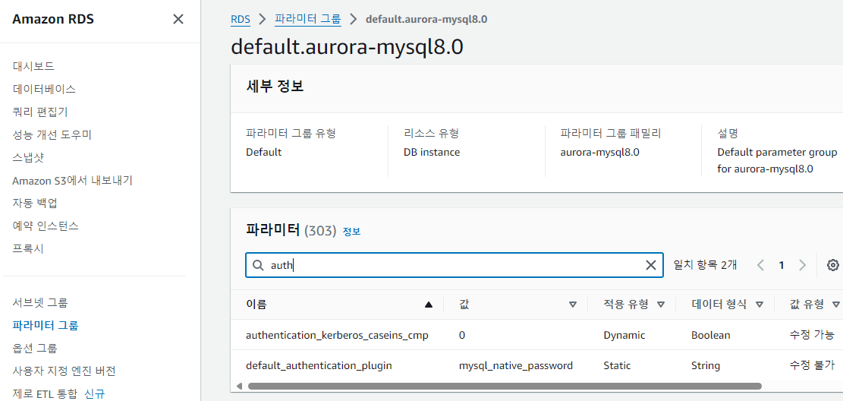Focus the parameter search field

[455, 265]
